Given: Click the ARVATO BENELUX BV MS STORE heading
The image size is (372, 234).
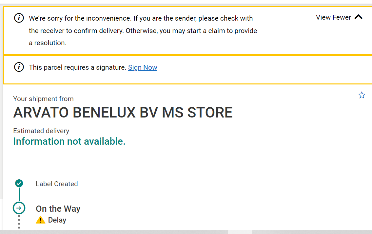Looking at the screenshot, I should pyautogui.click(x=123, y=112).
